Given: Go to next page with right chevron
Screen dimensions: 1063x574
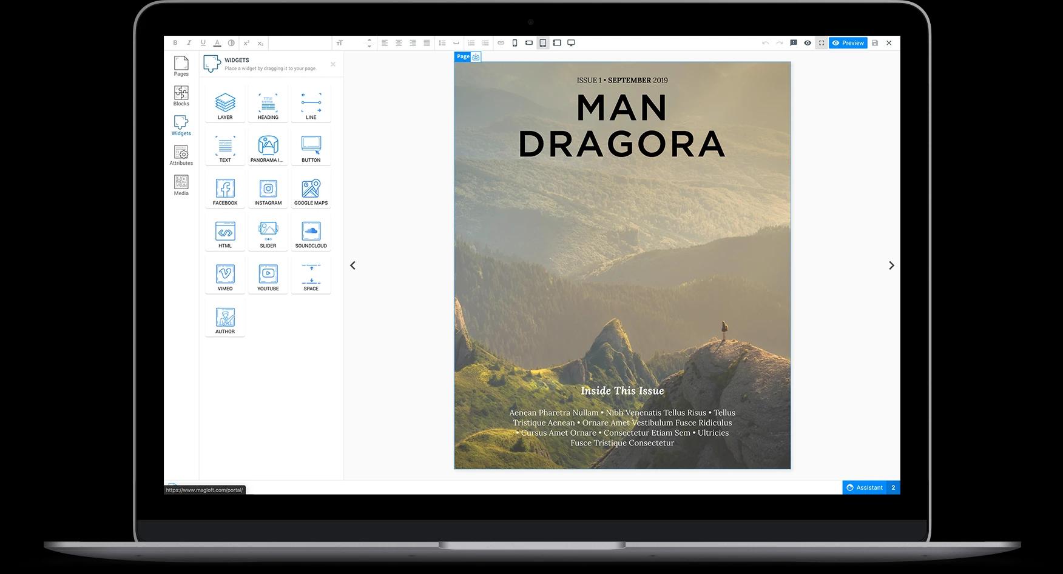Looking at the screenshot, I should pos(891,265).
